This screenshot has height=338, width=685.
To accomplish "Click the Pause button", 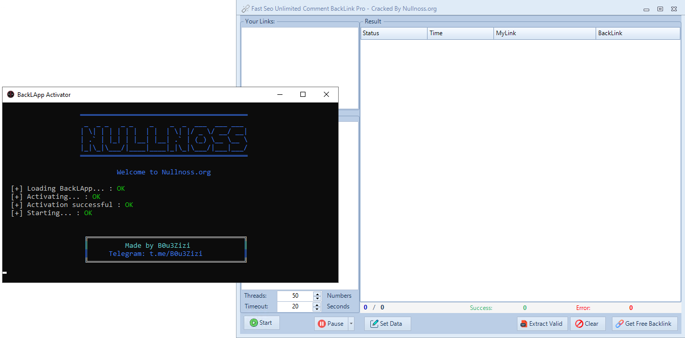I will pyautogui.click(x=331, y=324).
